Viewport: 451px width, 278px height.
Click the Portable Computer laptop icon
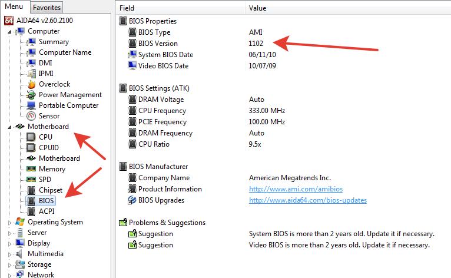pyautogui.click(x=31, y=105)
